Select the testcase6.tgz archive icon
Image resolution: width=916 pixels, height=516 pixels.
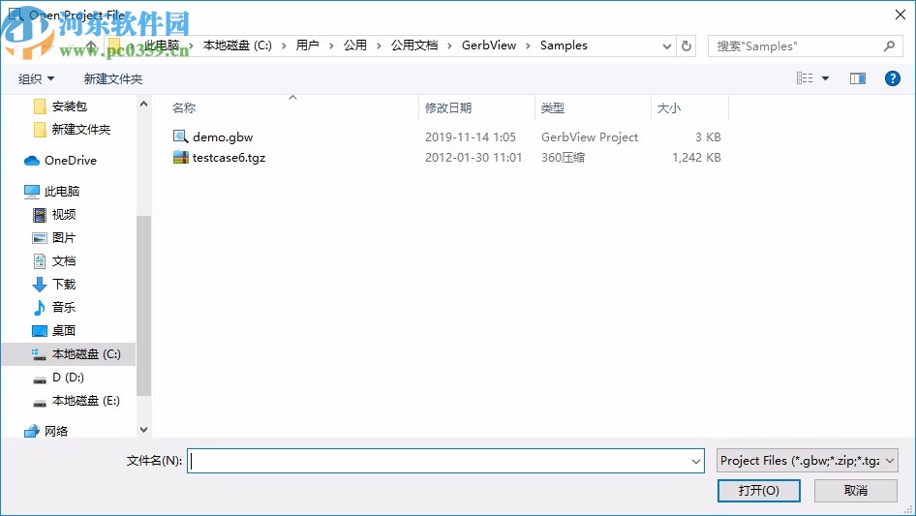click(180, 157)
